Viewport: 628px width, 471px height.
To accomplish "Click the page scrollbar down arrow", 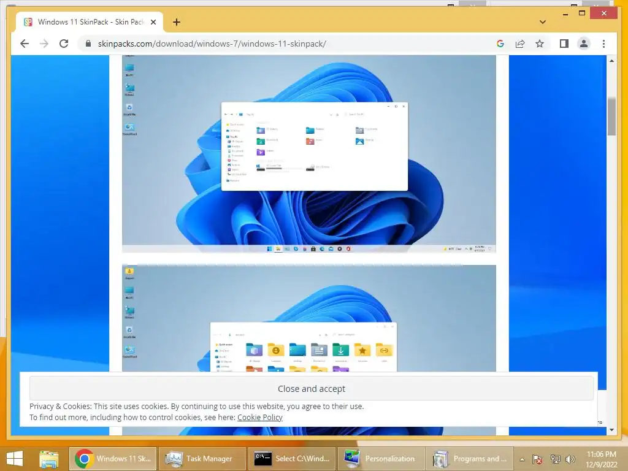I will [x=611, y=430].
